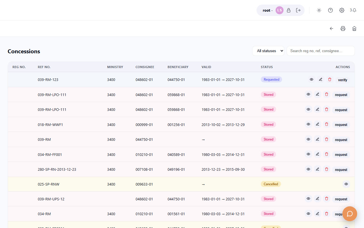The height and width of the screenshot is (228, 364).
Task: Toggle the light/dark theme sun icon
Action: coord(319,10)
